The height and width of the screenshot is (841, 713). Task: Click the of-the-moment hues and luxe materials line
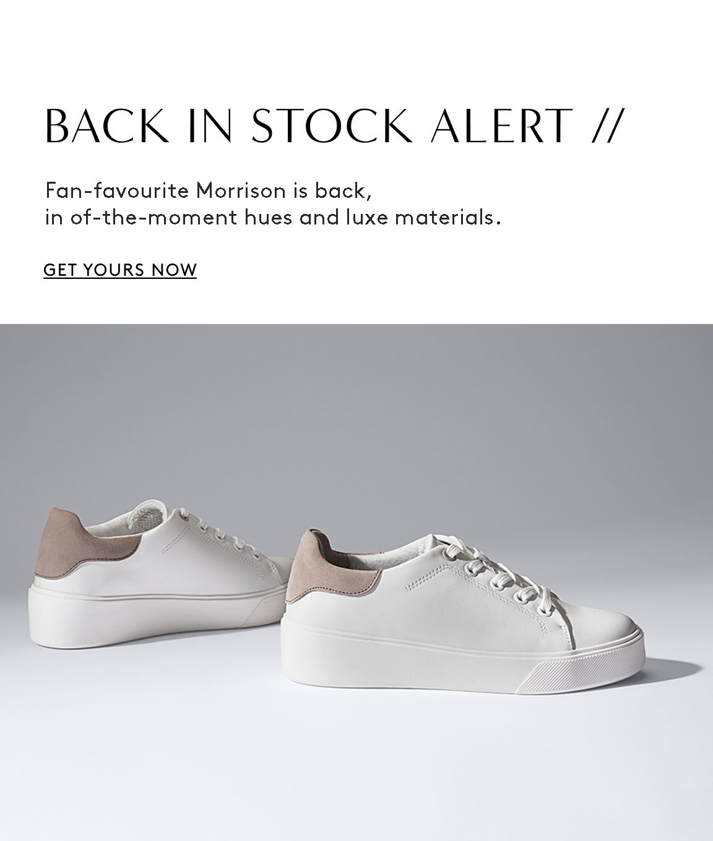coord(272,218)
